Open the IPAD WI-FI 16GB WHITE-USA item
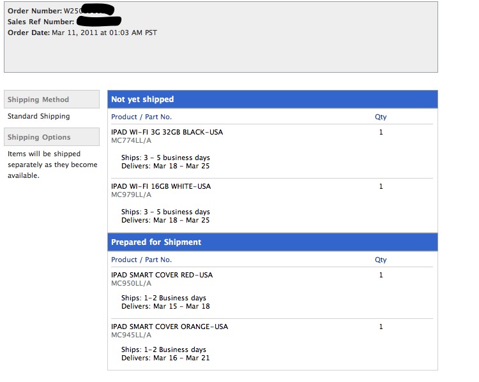The image size is (479, 382). pos(160,186)
